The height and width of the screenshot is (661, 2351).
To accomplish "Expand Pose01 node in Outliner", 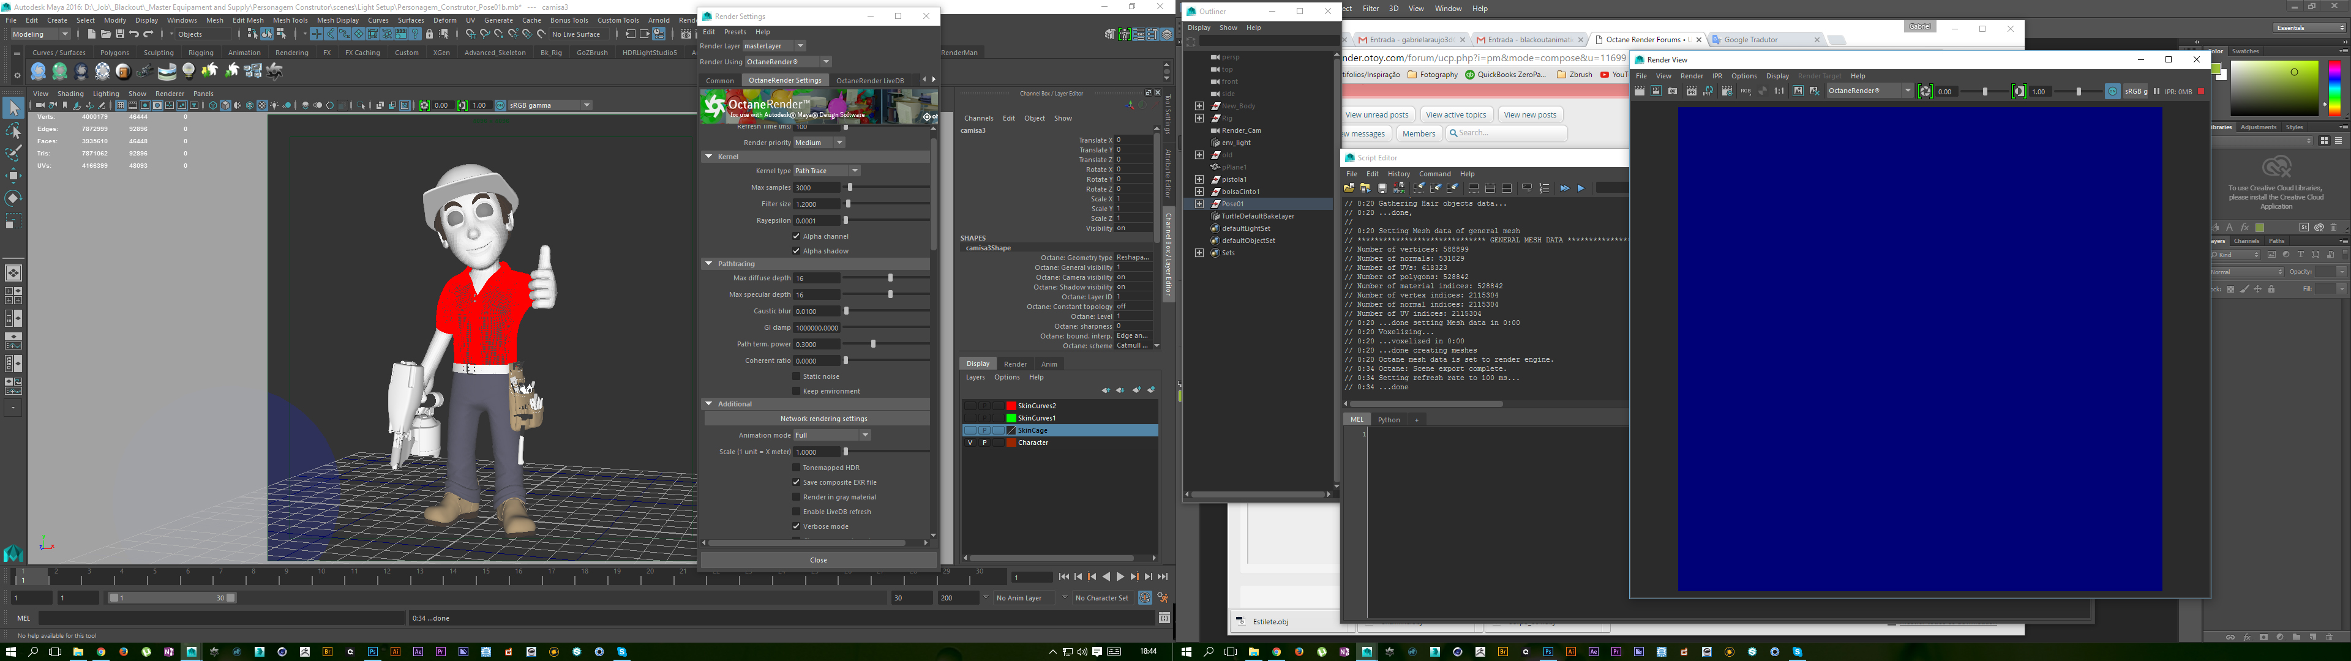I will click(1199, 204).
